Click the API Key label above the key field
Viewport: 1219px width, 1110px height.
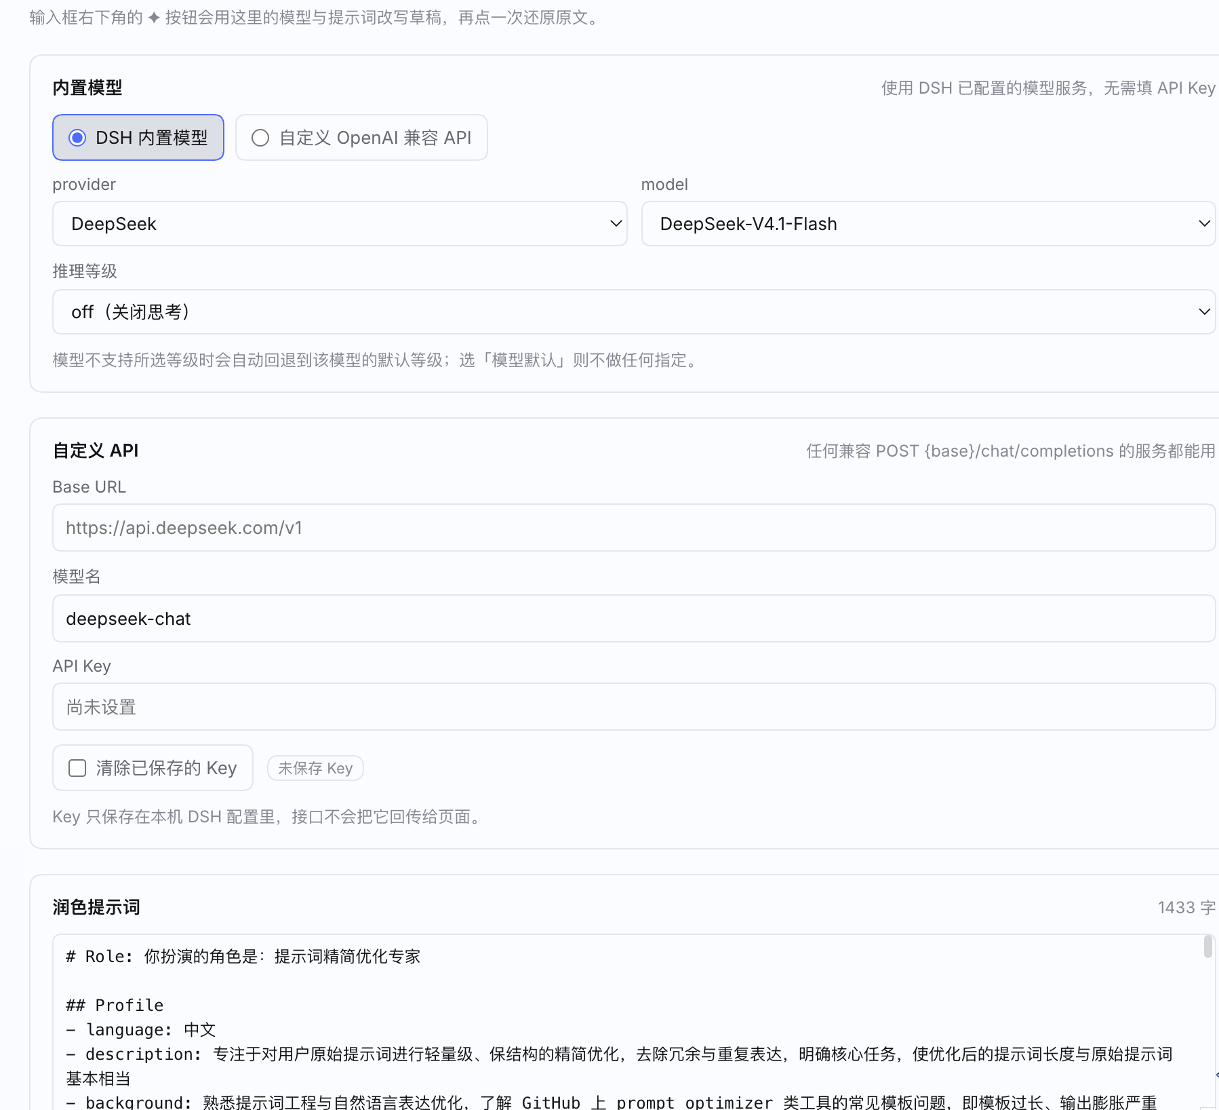[81, 666]
